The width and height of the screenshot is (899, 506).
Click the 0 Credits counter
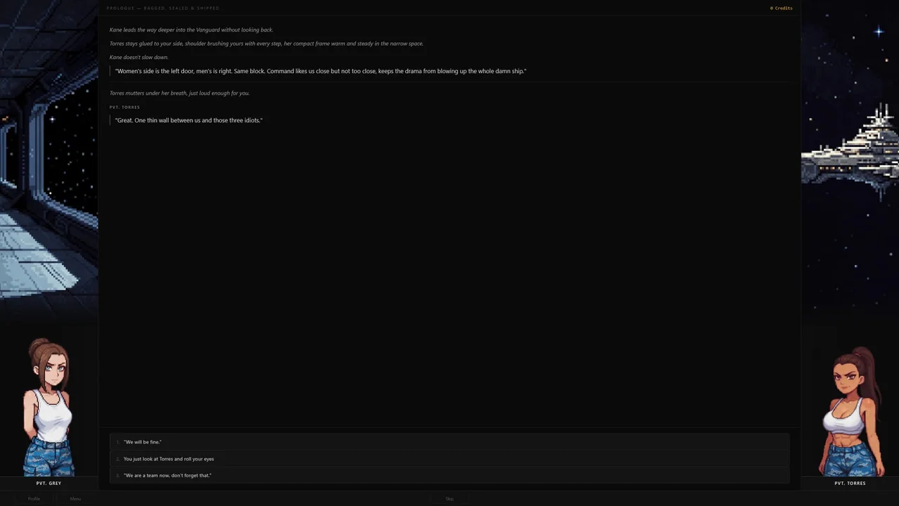tap(781, 8)
